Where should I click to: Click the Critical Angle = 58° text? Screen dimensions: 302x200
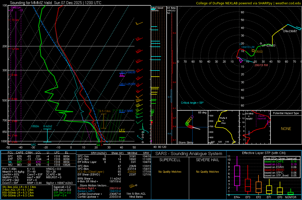(192, 103)
